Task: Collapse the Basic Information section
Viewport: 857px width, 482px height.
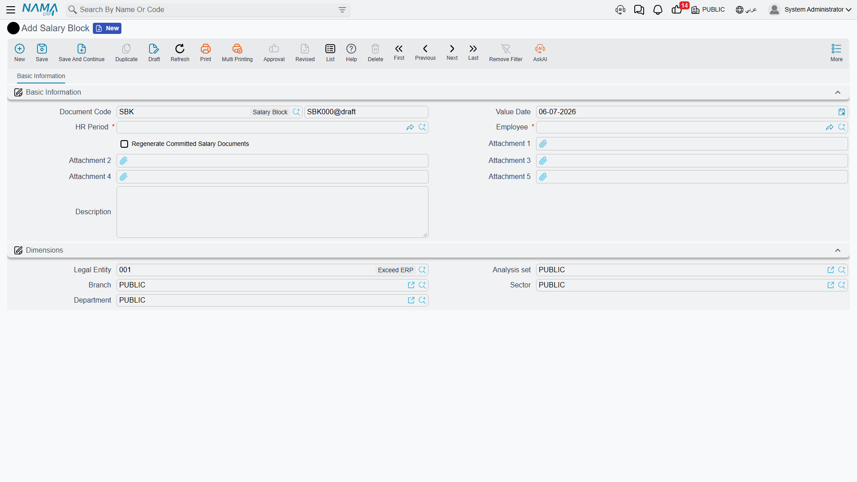Action: point(838,92)
